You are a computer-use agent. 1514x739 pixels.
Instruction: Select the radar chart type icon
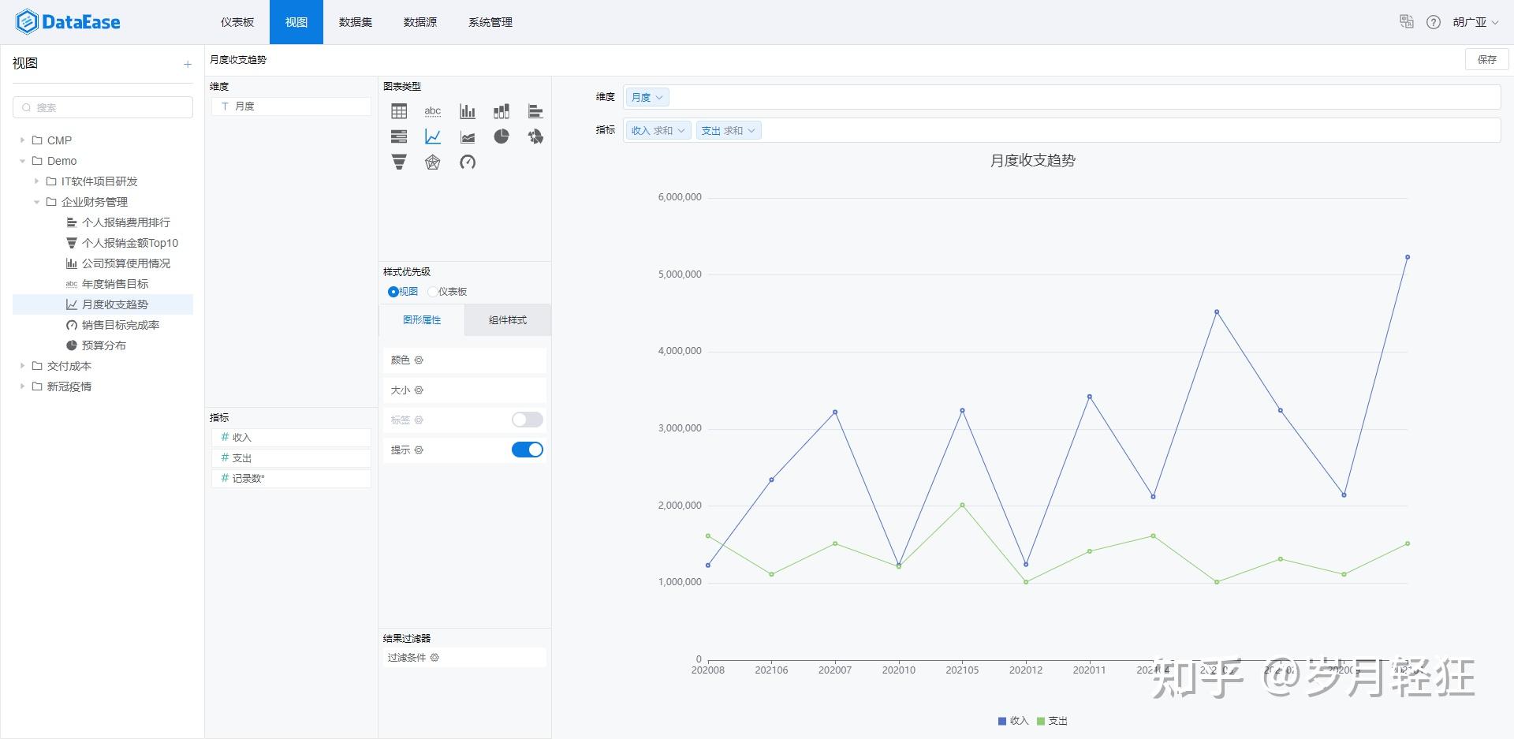click(x=433, y=162)
